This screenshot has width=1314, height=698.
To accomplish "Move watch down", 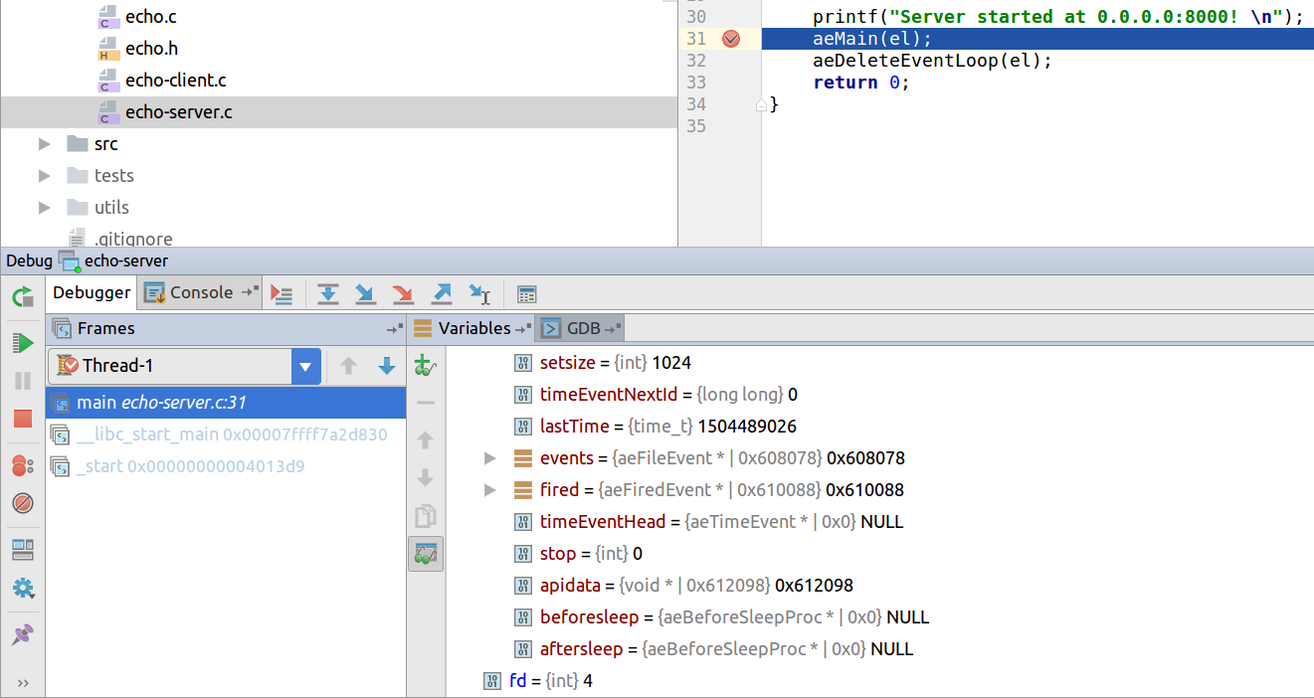I will coord(426,478).
